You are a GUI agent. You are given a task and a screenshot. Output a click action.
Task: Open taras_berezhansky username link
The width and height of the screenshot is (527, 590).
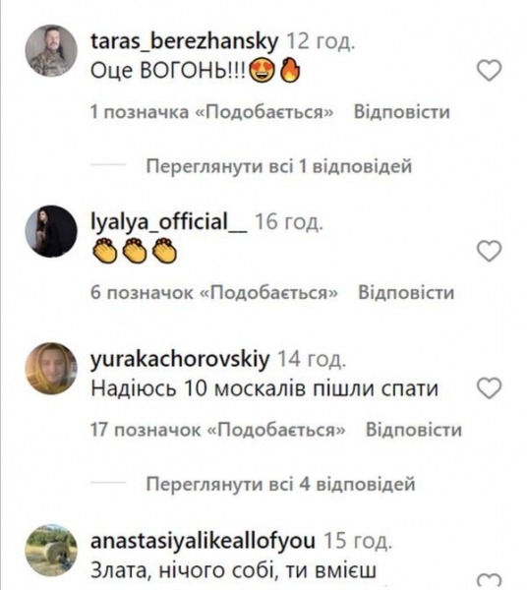[184, 41]
